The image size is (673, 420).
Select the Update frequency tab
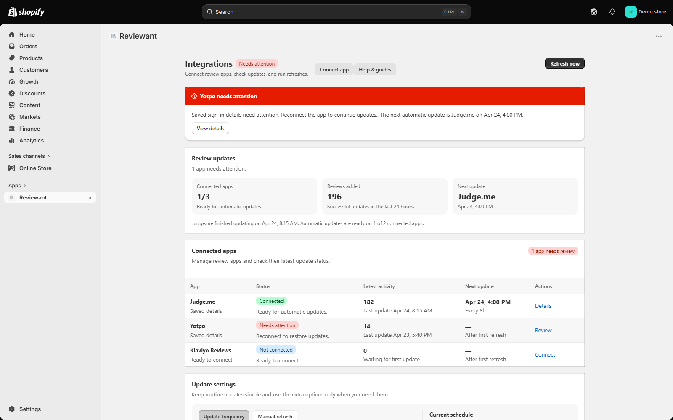coord(224,416)
